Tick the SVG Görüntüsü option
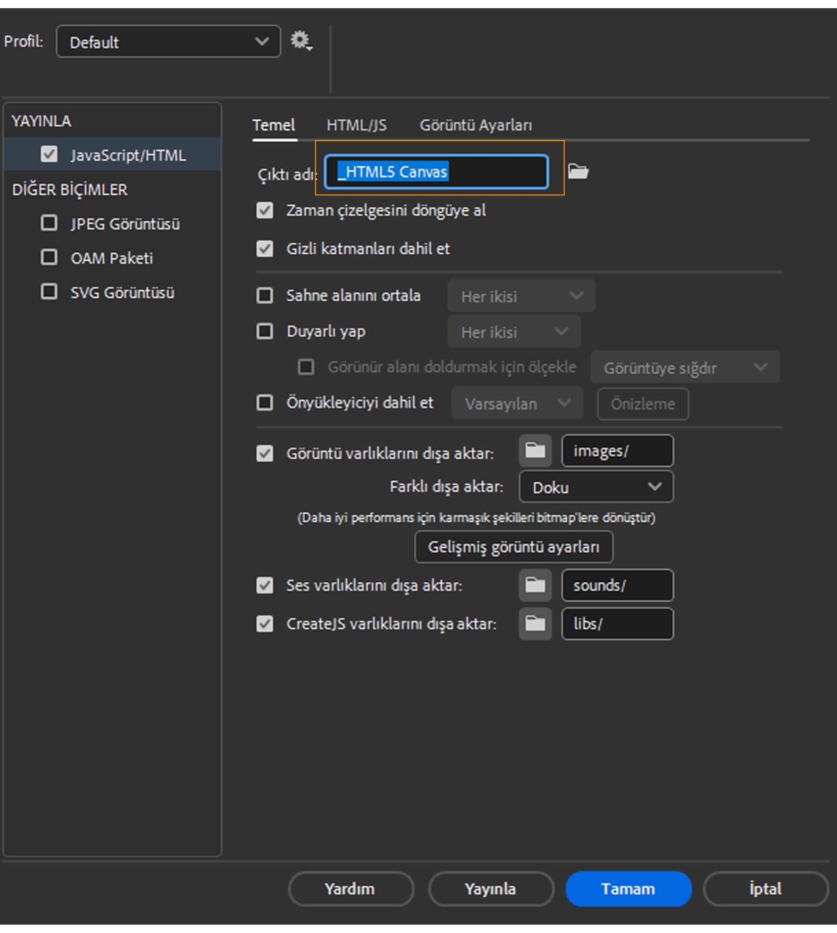Screen dimensions: 837x933 pos(49,292)
